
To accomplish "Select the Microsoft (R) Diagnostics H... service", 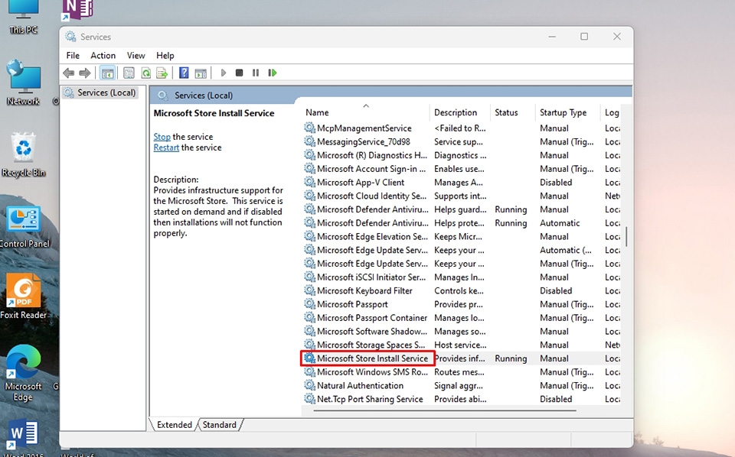I will (372, 155).
